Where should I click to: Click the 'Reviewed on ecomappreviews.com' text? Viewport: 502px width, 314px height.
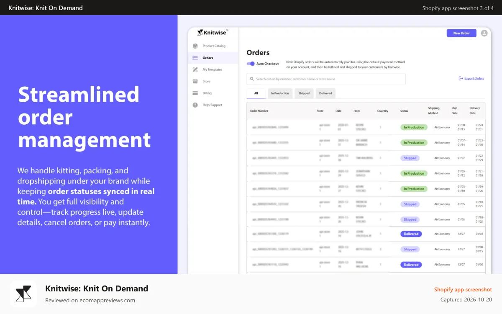click(90, 300)
